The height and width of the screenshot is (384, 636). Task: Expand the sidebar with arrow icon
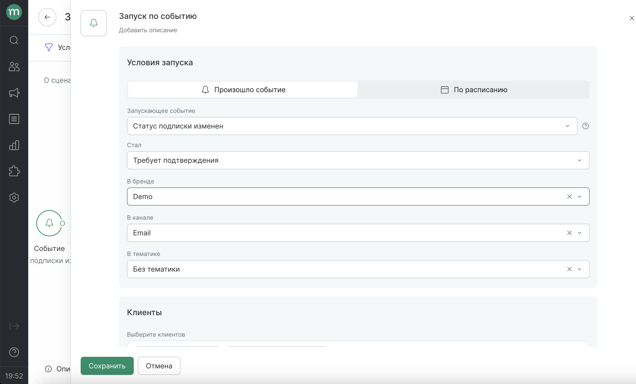14,326
